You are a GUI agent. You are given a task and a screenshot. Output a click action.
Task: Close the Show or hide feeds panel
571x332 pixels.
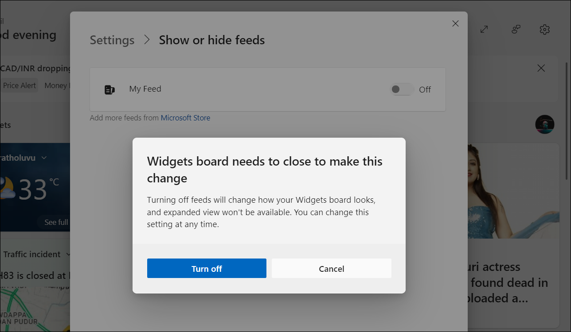click(455, 24)
